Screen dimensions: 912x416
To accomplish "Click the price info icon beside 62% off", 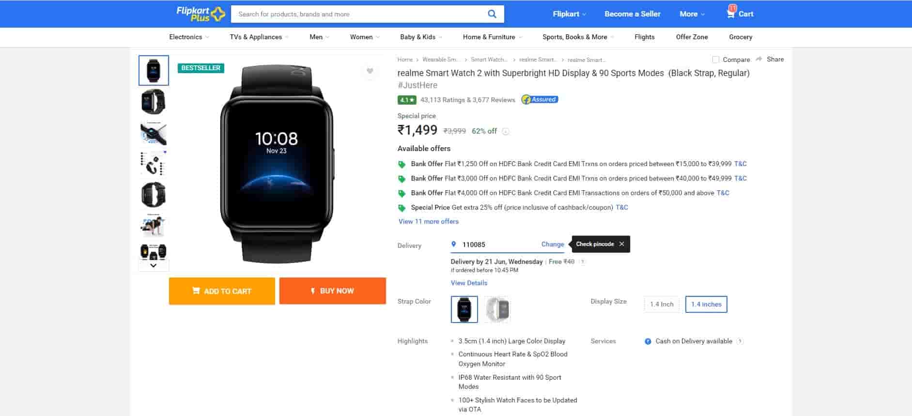I will click(x=506, y=131).
